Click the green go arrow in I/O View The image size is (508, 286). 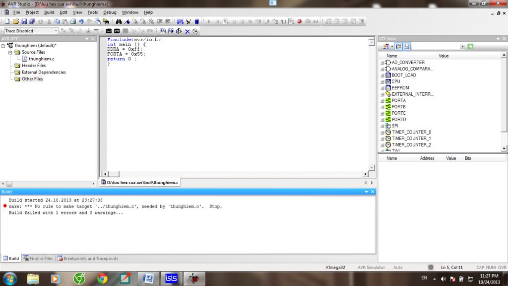pos(470,46)
